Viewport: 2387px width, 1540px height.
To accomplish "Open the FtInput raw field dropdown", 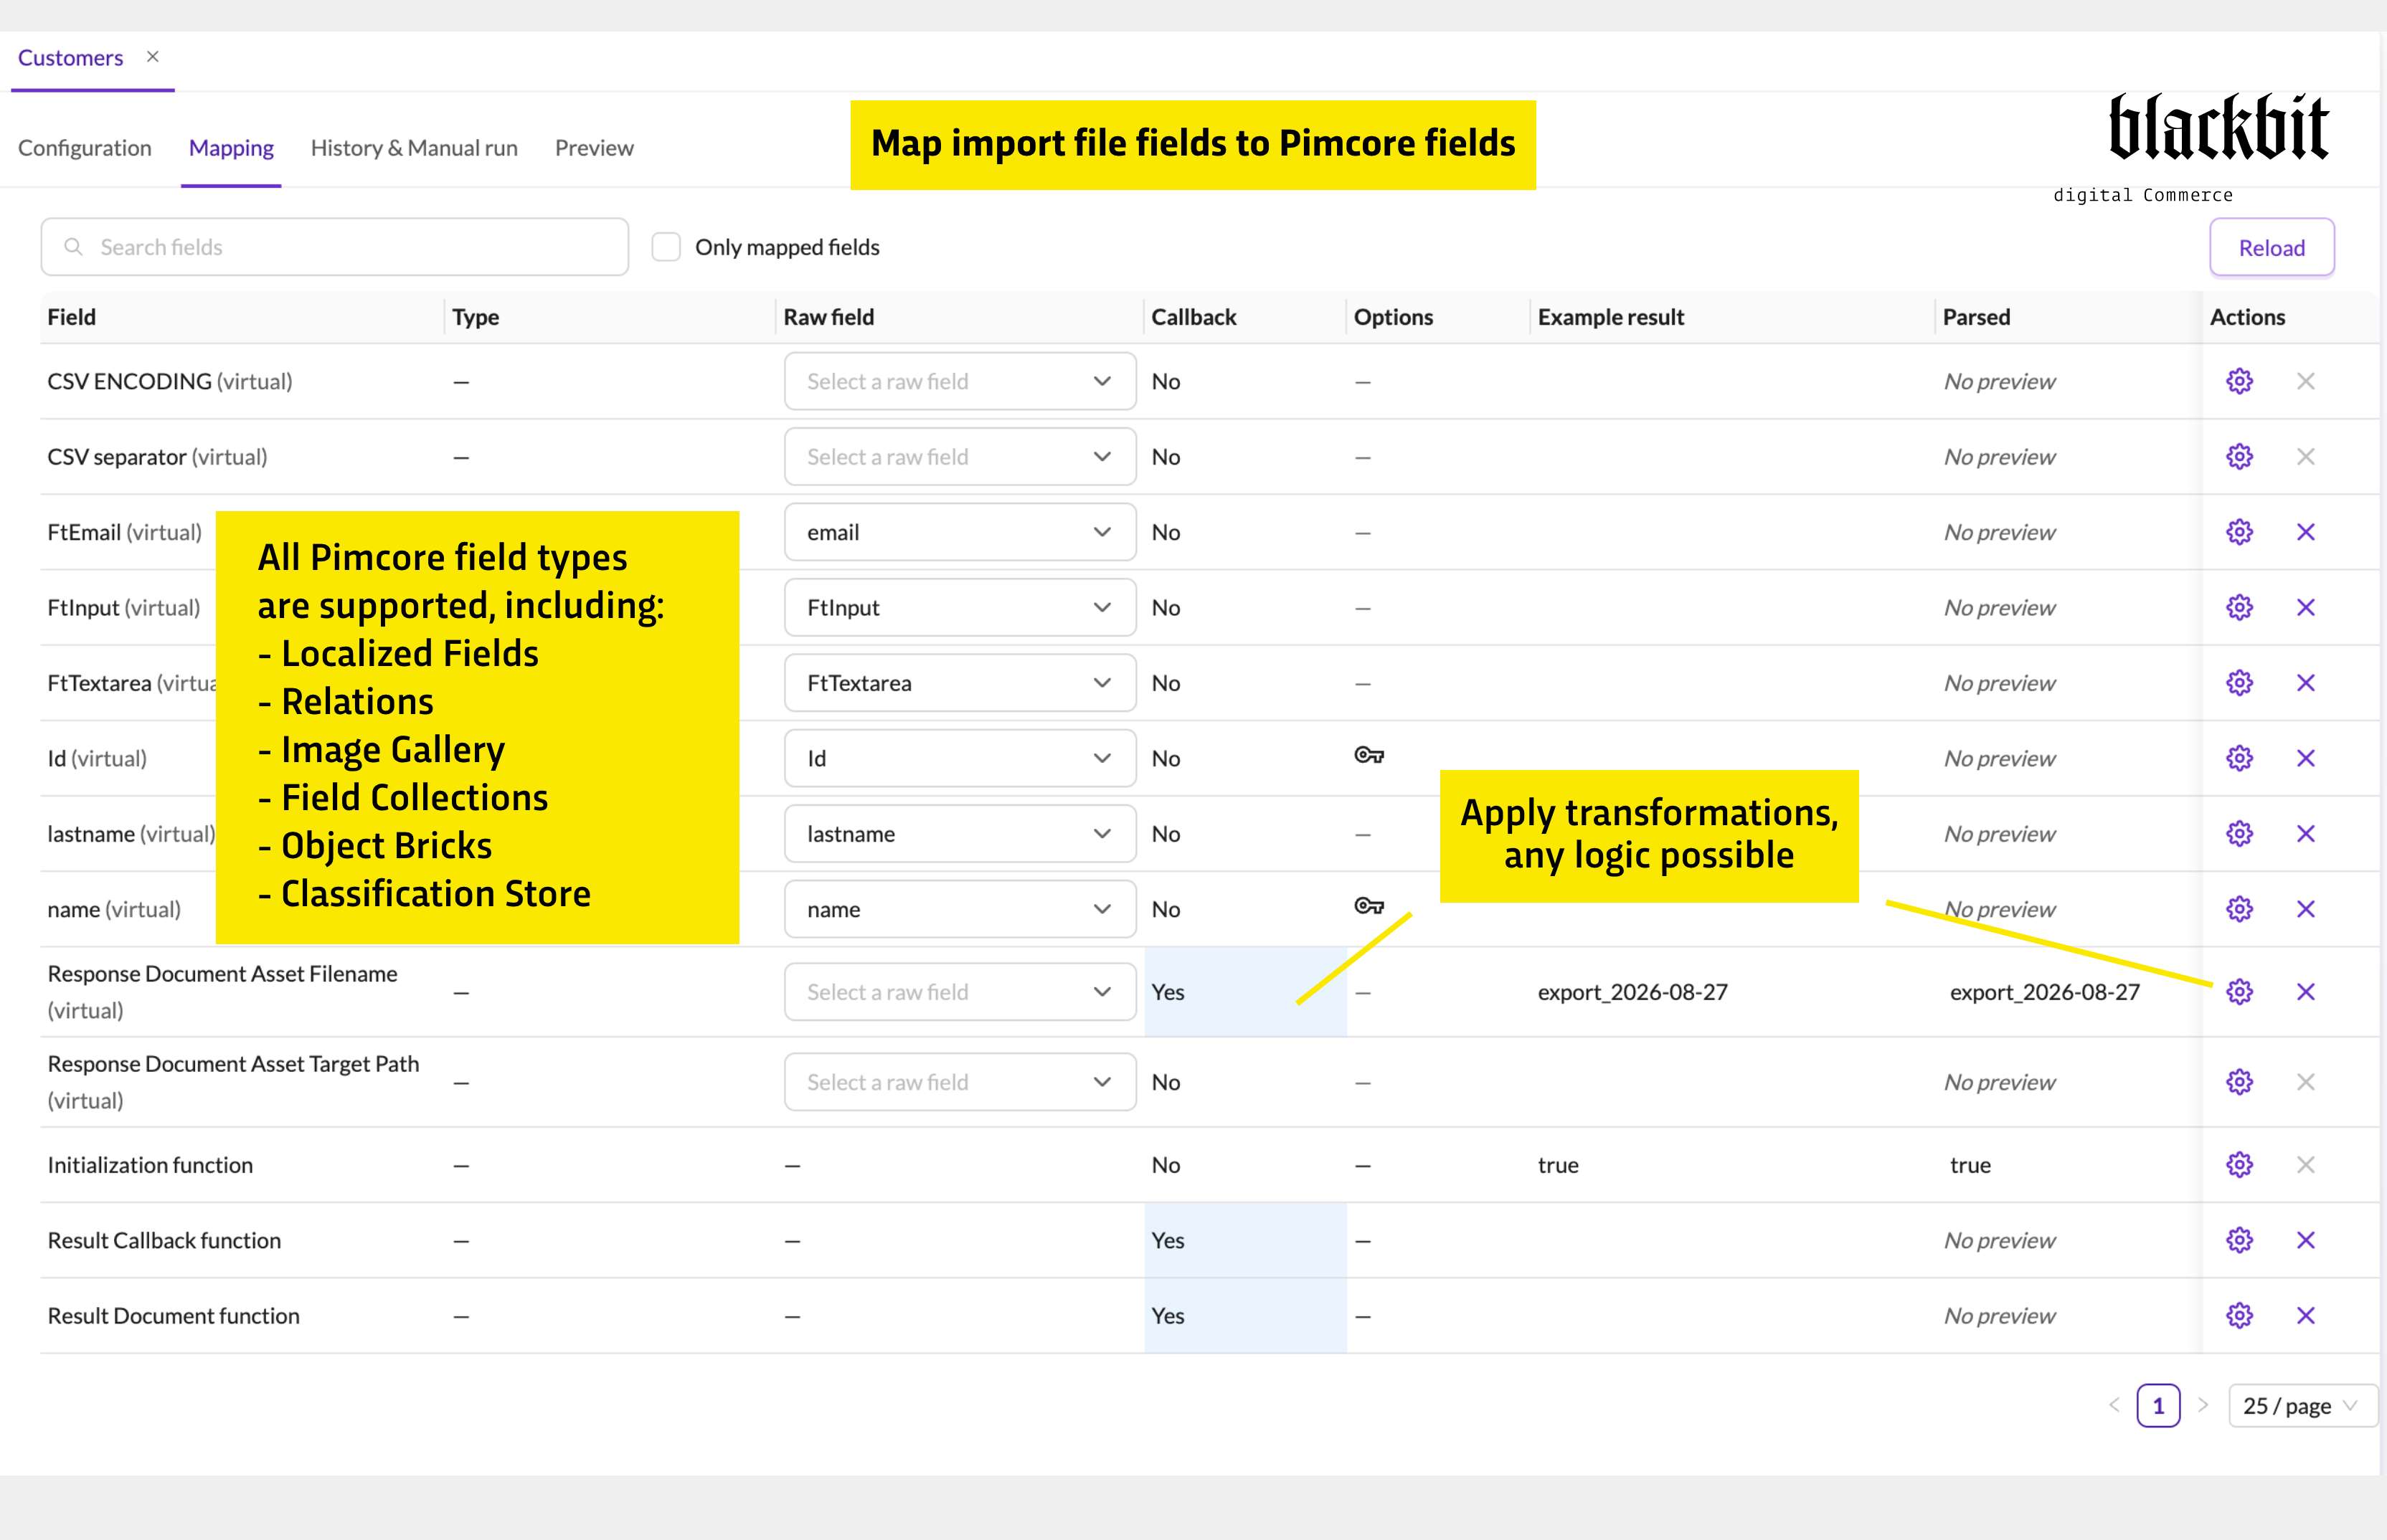I will coord(960,607).
